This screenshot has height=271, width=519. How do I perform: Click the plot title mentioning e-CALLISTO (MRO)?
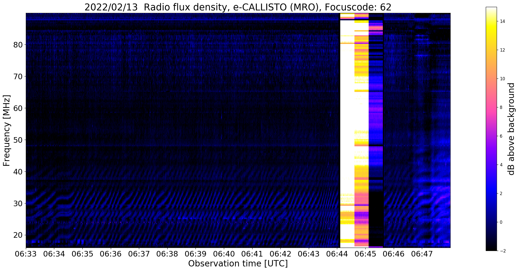click(x=238, y=7)
